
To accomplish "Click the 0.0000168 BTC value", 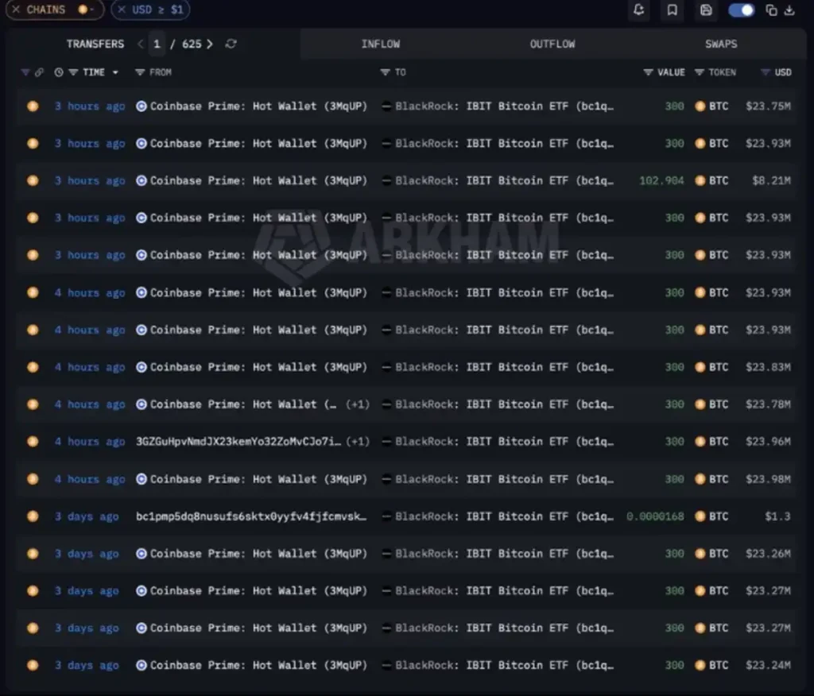I will [x=655, y=516].
